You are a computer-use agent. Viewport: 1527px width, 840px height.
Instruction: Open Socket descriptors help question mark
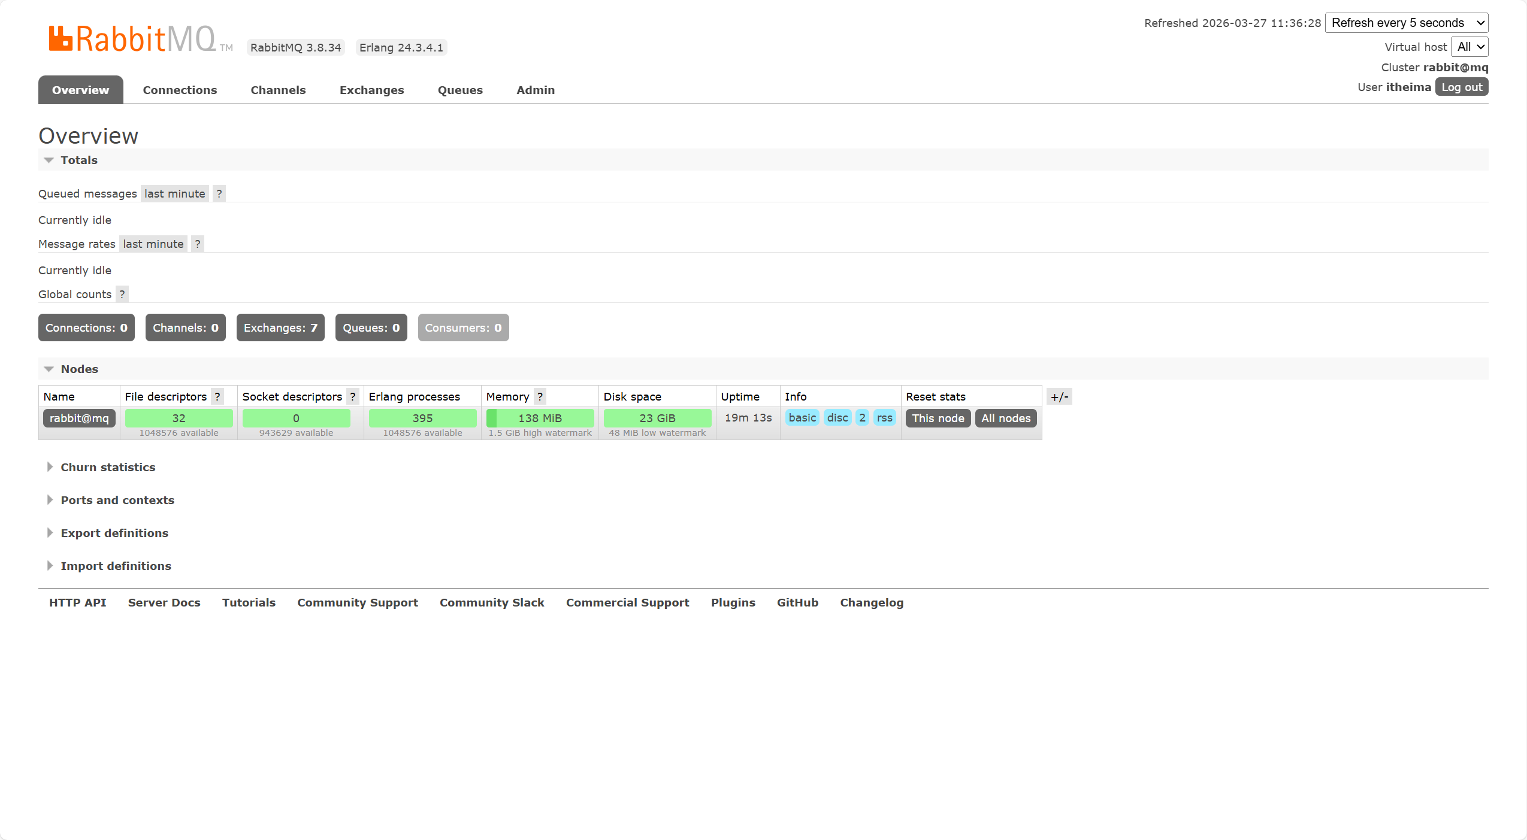pyautogui.click(x=353, y=396)
